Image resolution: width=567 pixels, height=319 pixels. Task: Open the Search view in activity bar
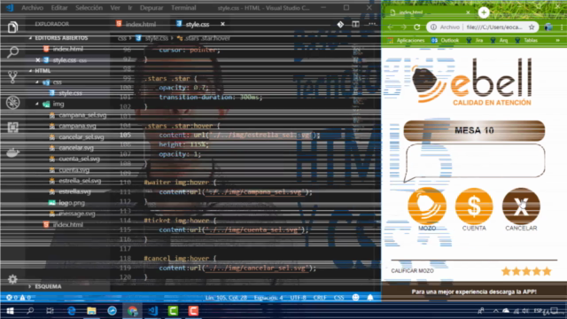coord(12,51)
